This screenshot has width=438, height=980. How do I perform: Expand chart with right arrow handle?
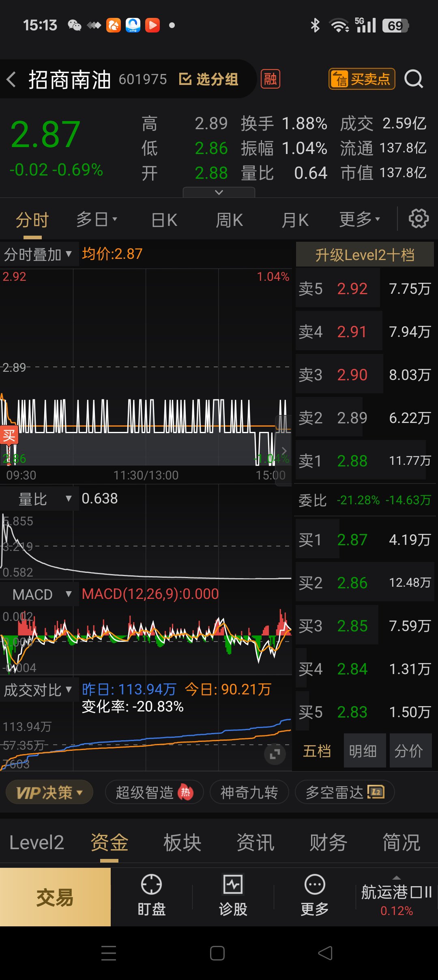coord(284,451)
